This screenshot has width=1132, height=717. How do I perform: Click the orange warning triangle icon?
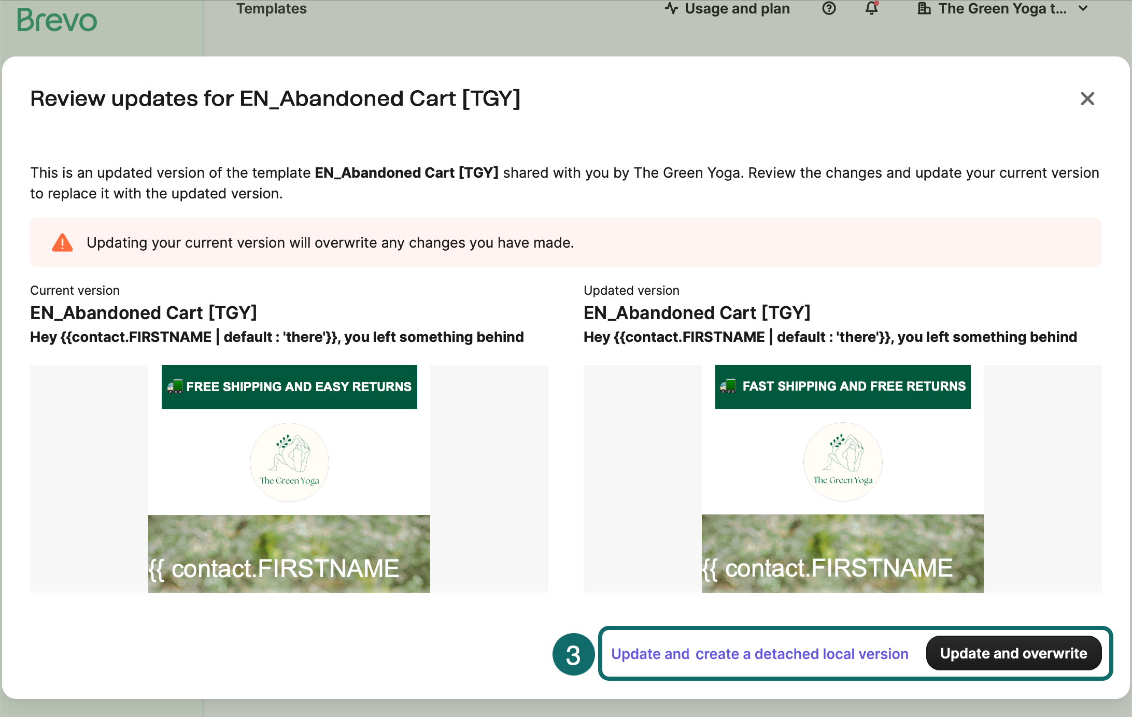coord(62,242)
